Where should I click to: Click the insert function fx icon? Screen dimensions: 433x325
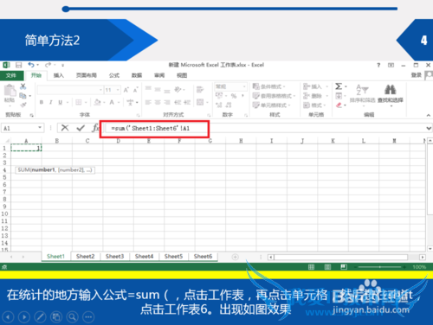tap(95, 128)
